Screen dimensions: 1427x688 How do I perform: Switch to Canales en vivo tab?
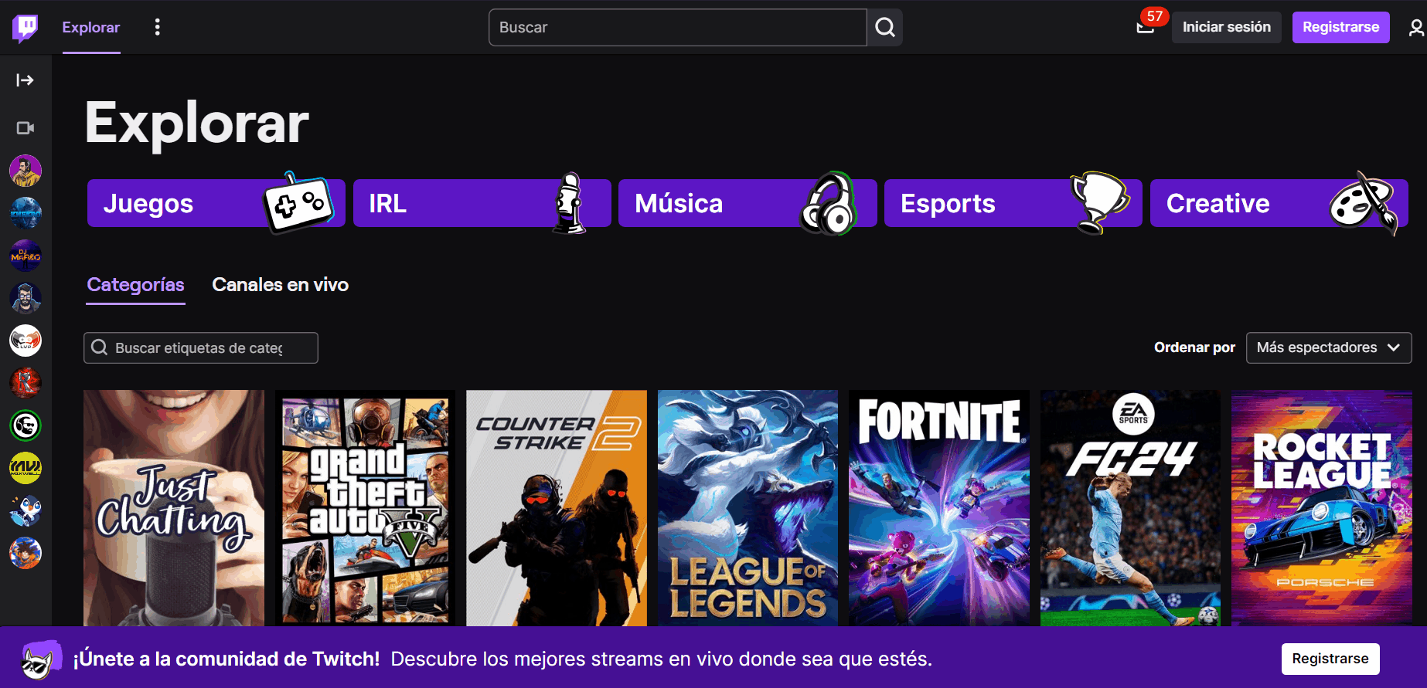pyautogui.click(x=280, y=285)
